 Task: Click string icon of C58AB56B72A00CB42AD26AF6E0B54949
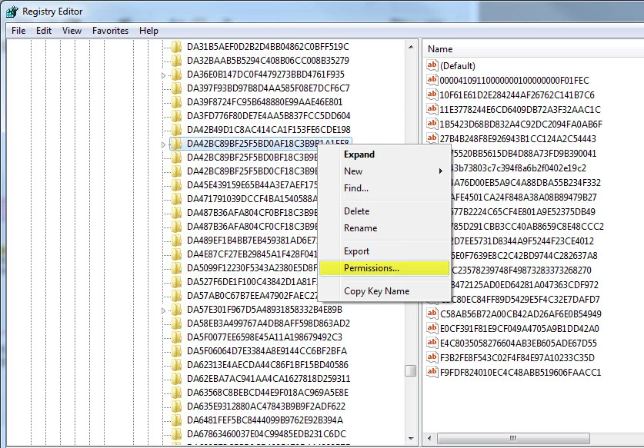[x=432, y=313]
